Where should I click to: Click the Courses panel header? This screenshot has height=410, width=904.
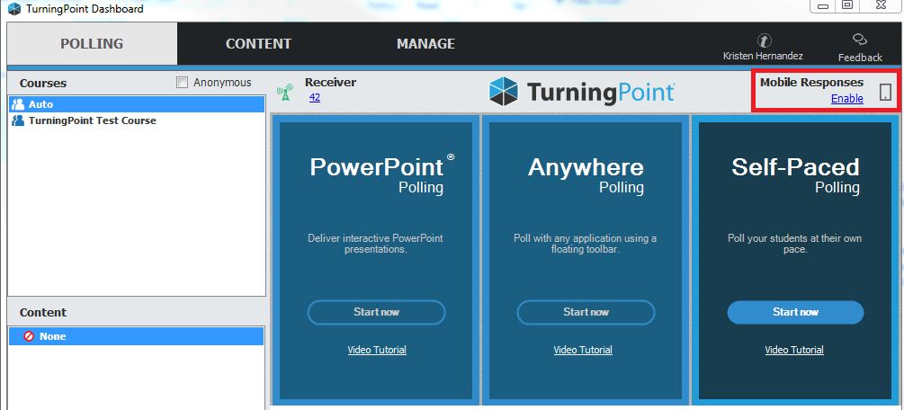click(43, 83)
